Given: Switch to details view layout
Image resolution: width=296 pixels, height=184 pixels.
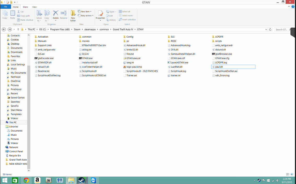Looking at the screenshot, I should coord(288,174).
